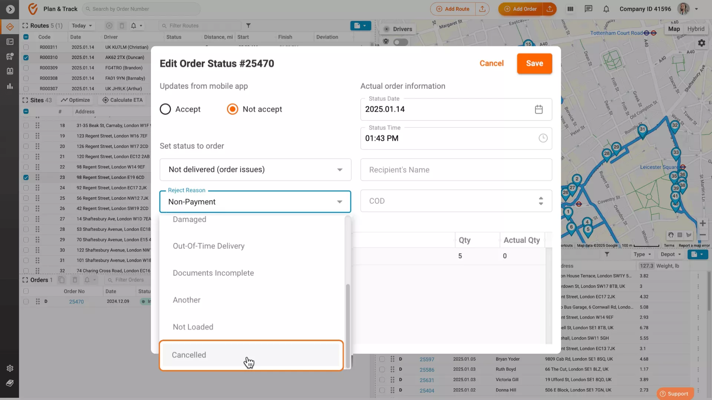This screenshot has height=400, width=712.
Task: Click the routes filter funnel icon
Action: tap(248, 26)
